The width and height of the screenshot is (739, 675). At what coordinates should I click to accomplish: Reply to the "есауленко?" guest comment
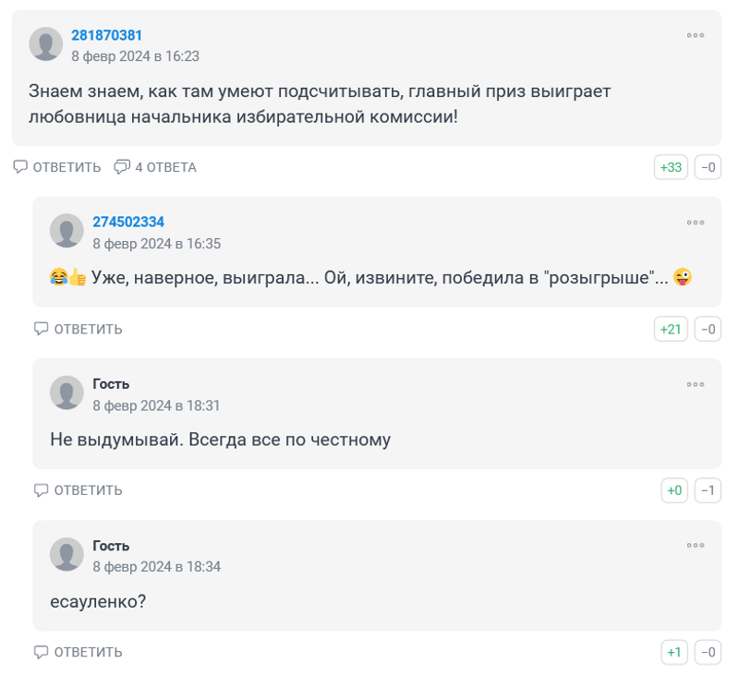pos(79,652)
